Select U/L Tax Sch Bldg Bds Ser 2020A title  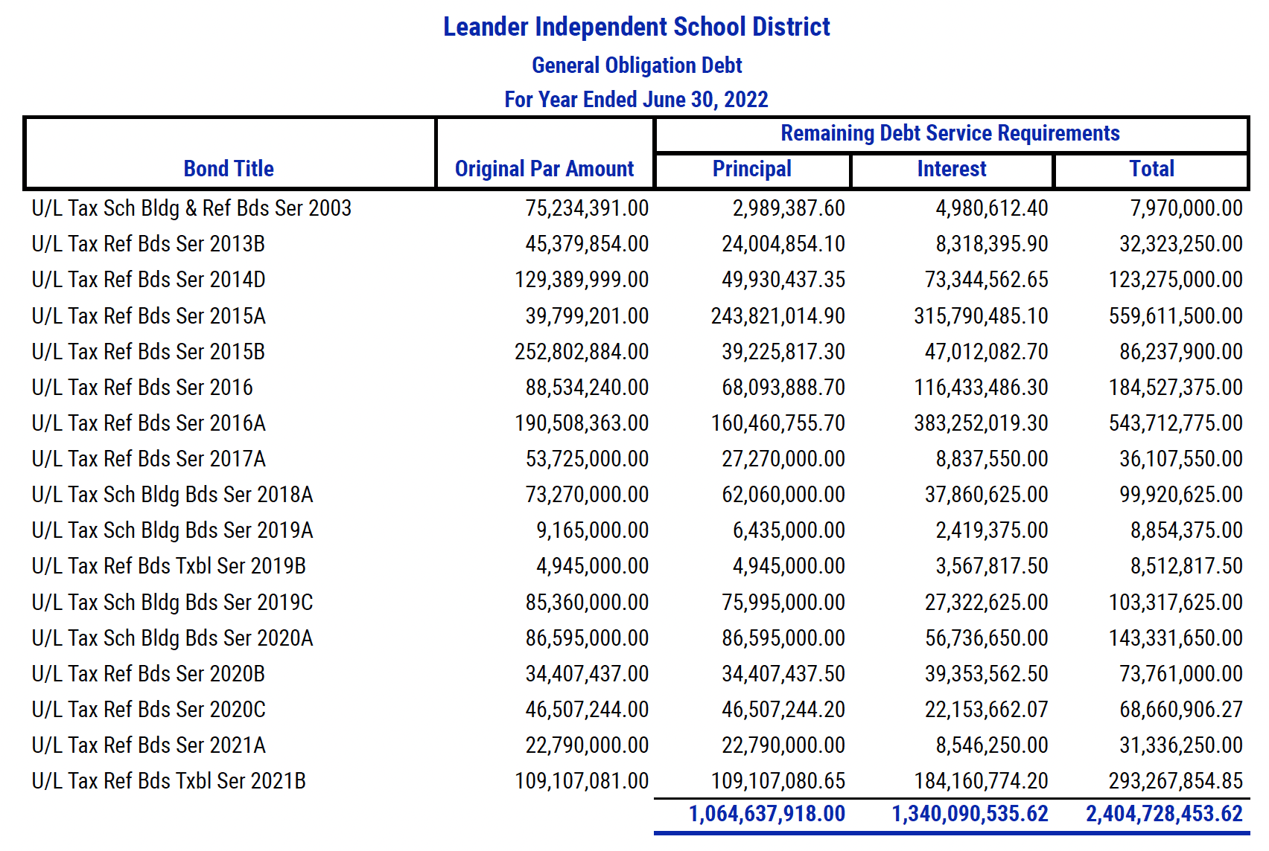tap(172, 638)
